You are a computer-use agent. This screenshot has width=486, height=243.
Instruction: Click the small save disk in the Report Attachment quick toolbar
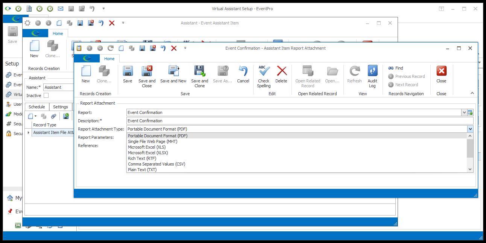[x=142, y=48]
